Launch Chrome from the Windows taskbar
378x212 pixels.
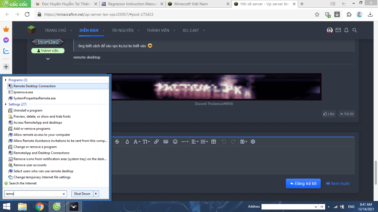click(40, 206)
